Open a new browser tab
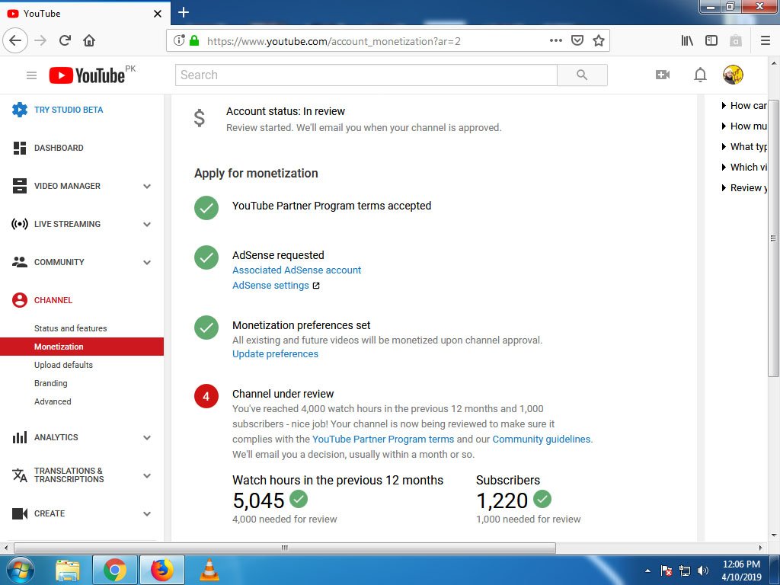Image resolution: width=780 pixels, height=585 pixels. [183, 12]
